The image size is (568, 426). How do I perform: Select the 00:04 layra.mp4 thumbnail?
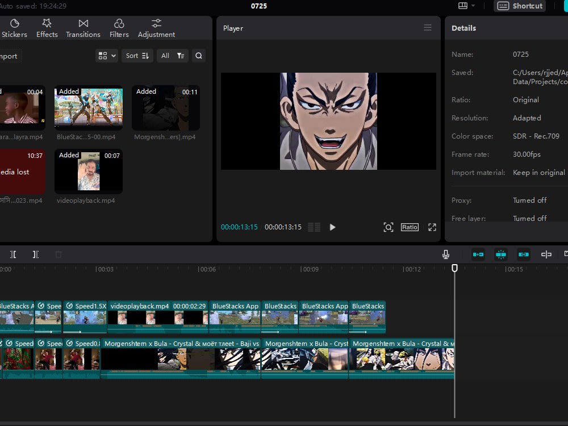23,107
